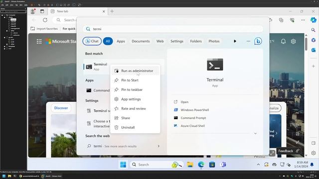This screenshot has height=179, width=319.
Task: Open notification bell in taskbar
Action: [x=312, y=165]
